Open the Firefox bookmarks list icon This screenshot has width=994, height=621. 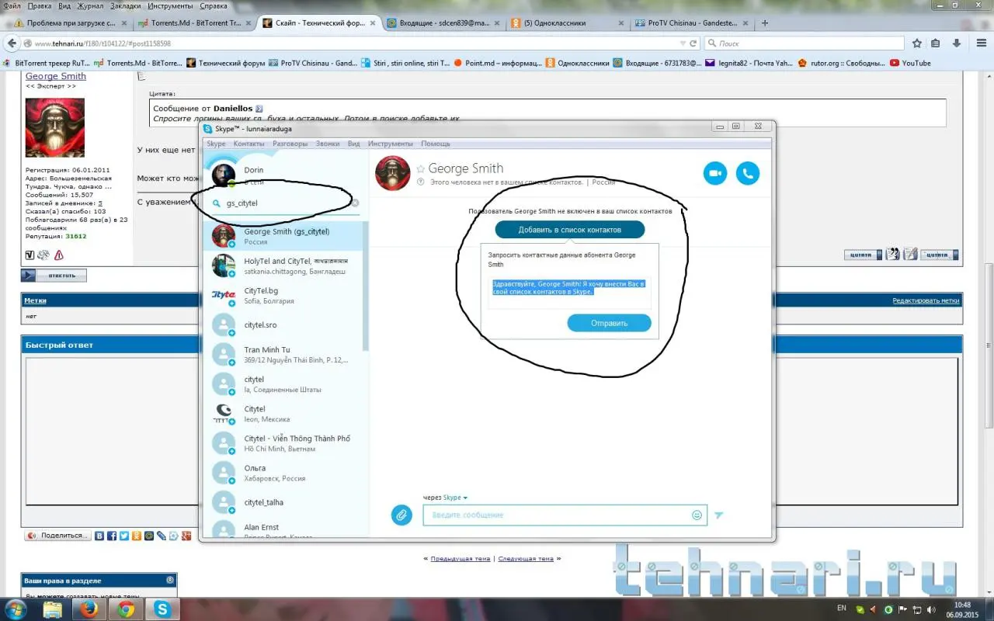click(x=937, y=43)
